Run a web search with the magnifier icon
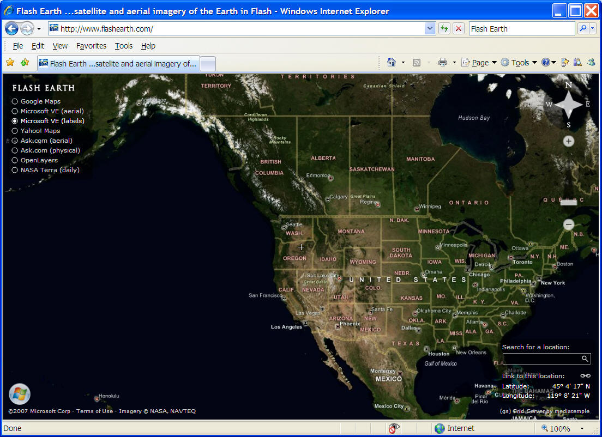Viewport: 602px width, 437px height. [x=583, y=28]
